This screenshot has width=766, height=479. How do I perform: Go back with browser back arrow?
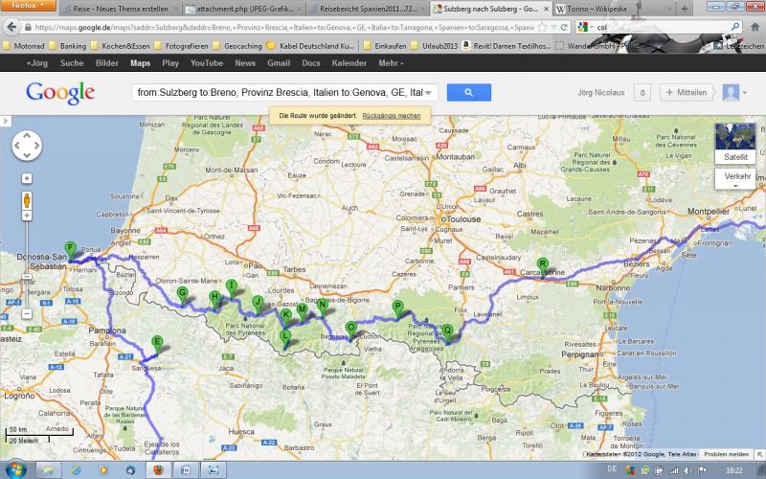[x=11, y=28]
